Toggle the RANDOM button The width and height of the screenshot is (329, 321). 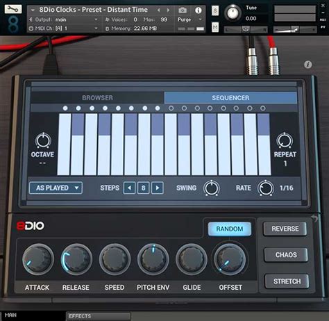(230, 229)
